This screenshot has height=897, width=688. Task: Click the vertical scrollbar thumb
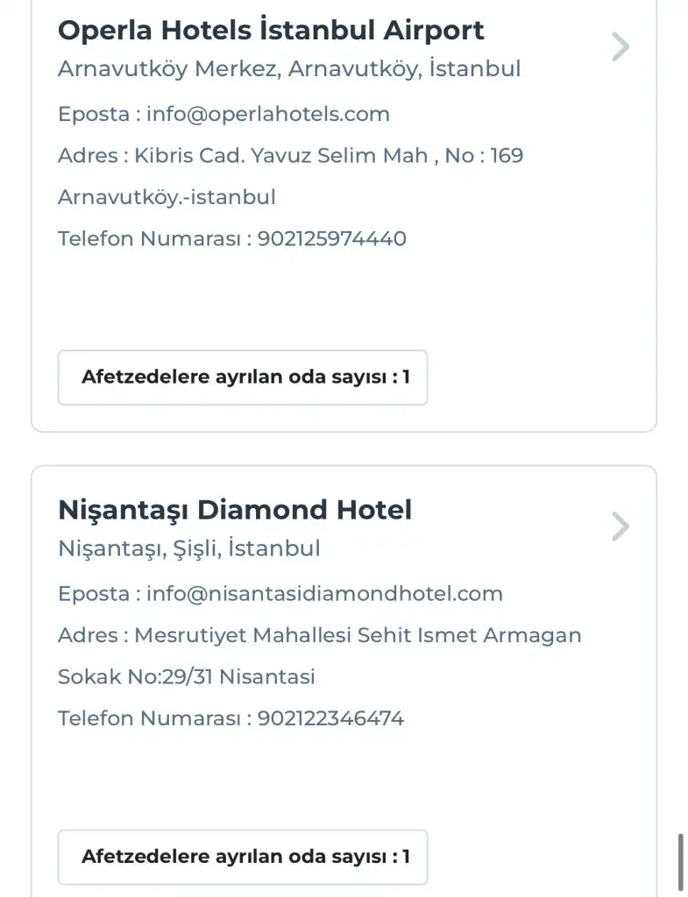tap(681, 862)
